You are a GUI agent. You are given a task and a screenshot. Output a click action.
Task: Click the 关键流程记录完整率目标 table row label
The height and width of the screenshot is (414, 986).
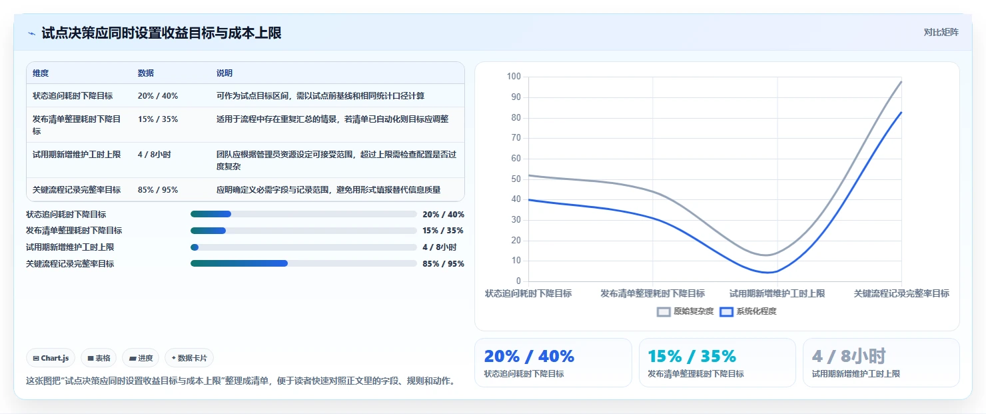77,190
